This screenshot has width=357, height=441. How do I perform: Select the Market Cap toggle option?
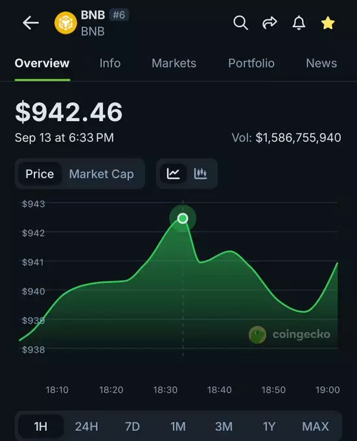click(x=101, y=174)
